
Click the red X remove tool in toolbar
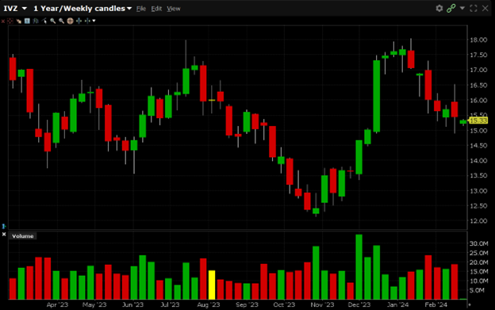3,21
